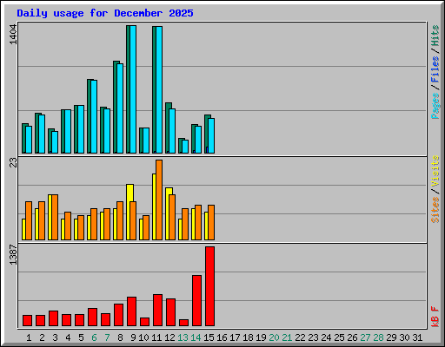Click the red KB bar for day 14

[197, 301]
